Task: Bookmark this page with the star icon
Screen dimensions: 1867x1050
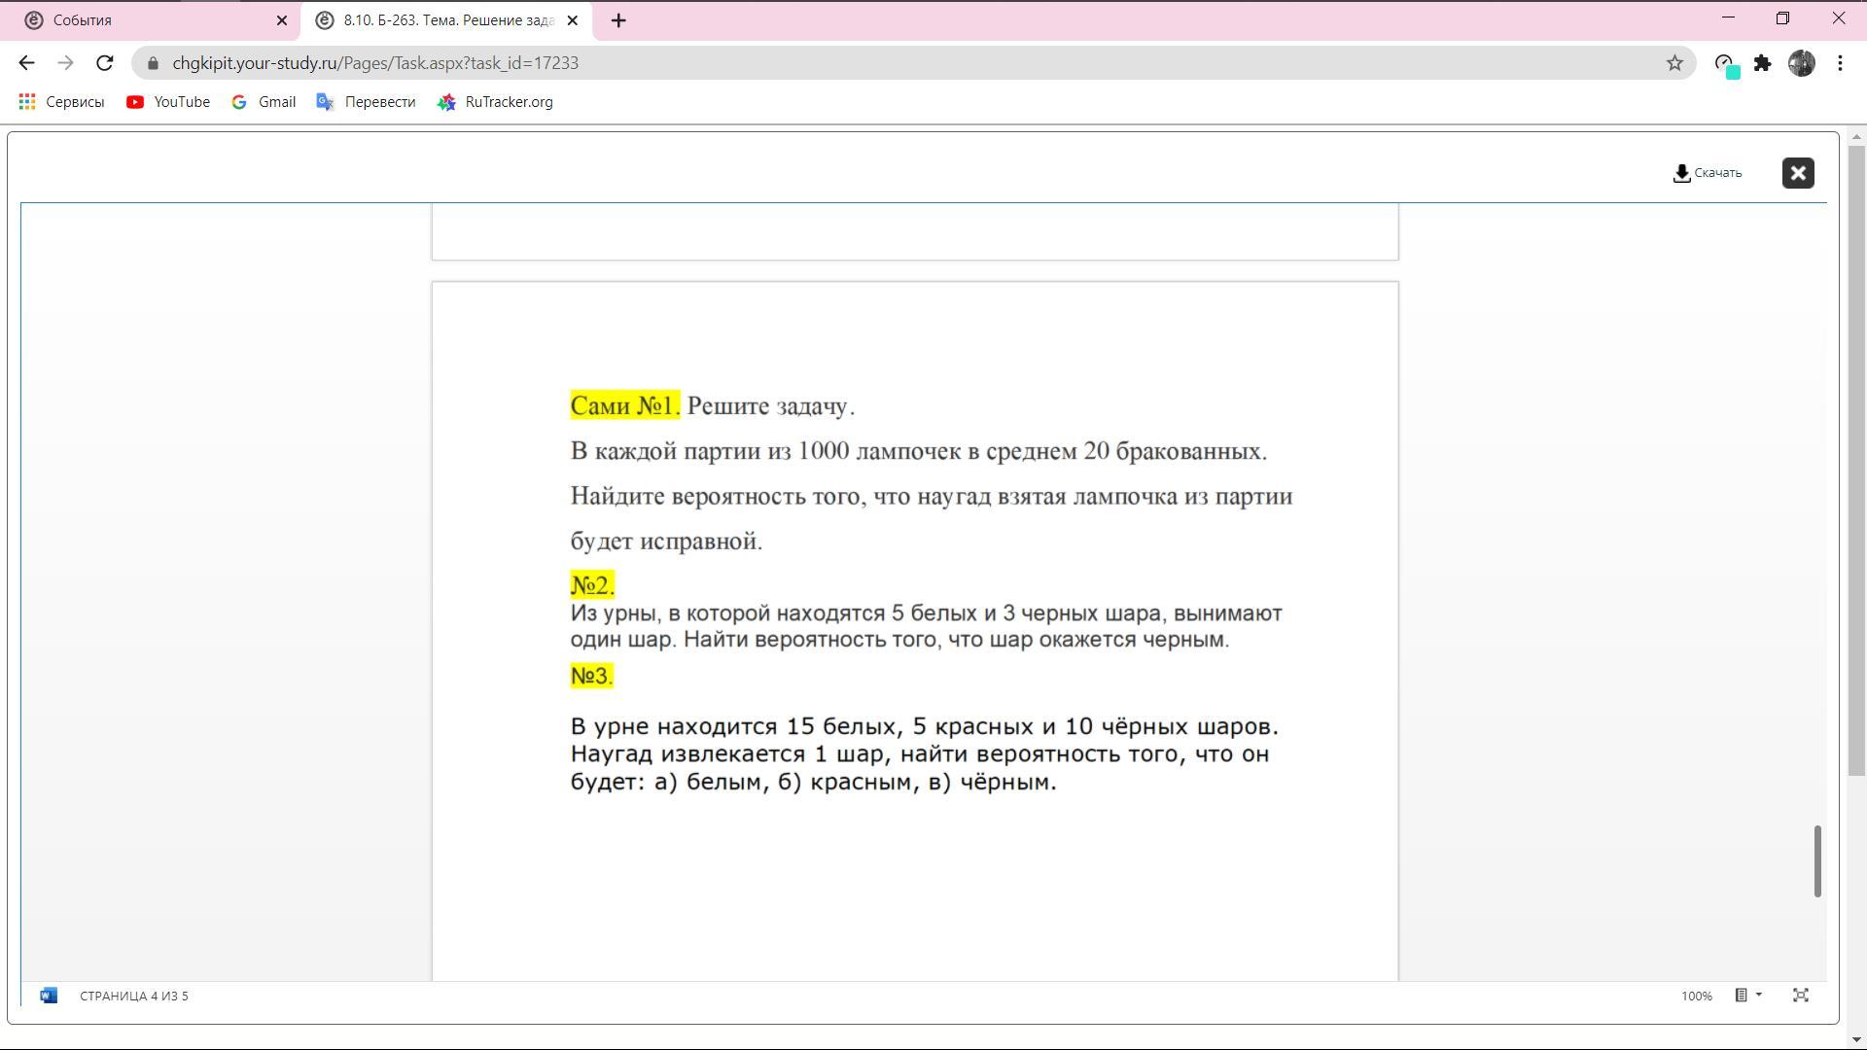Action: [x=1673, y=63]
